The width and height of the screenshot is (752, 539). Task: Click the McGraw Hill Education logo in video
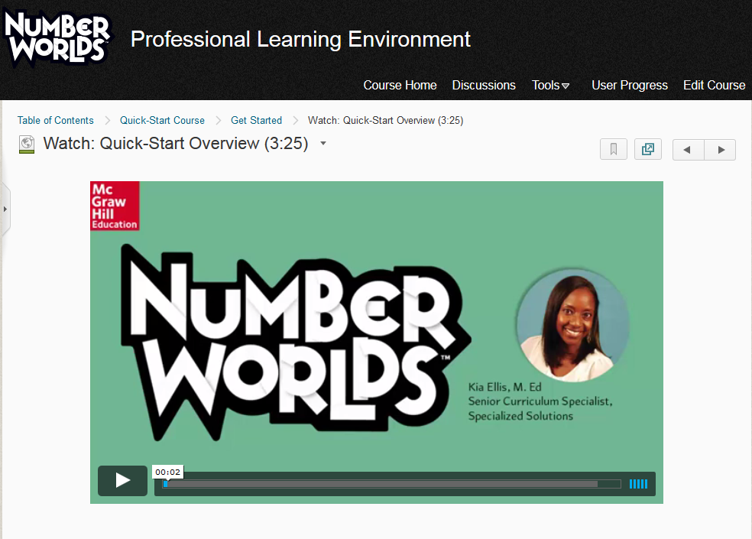pos(115,206)
